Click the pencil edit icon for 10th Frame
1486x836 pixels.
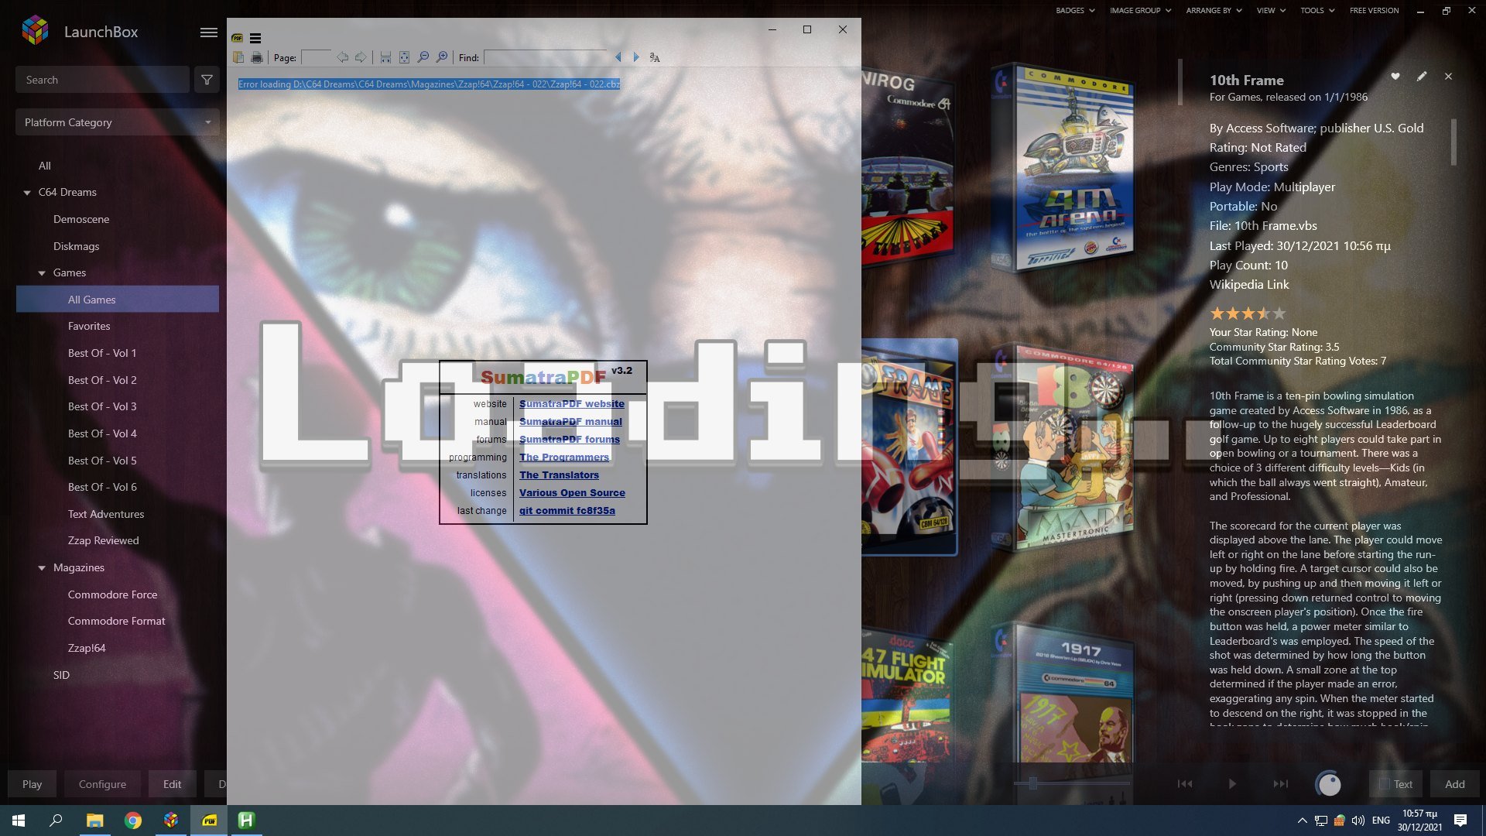pos(1422,77)
